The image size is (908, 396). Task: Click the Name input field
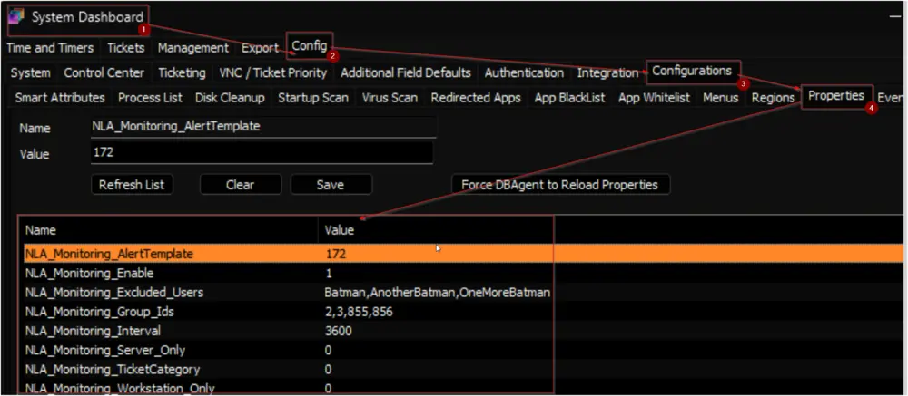(x=263, y=127)
